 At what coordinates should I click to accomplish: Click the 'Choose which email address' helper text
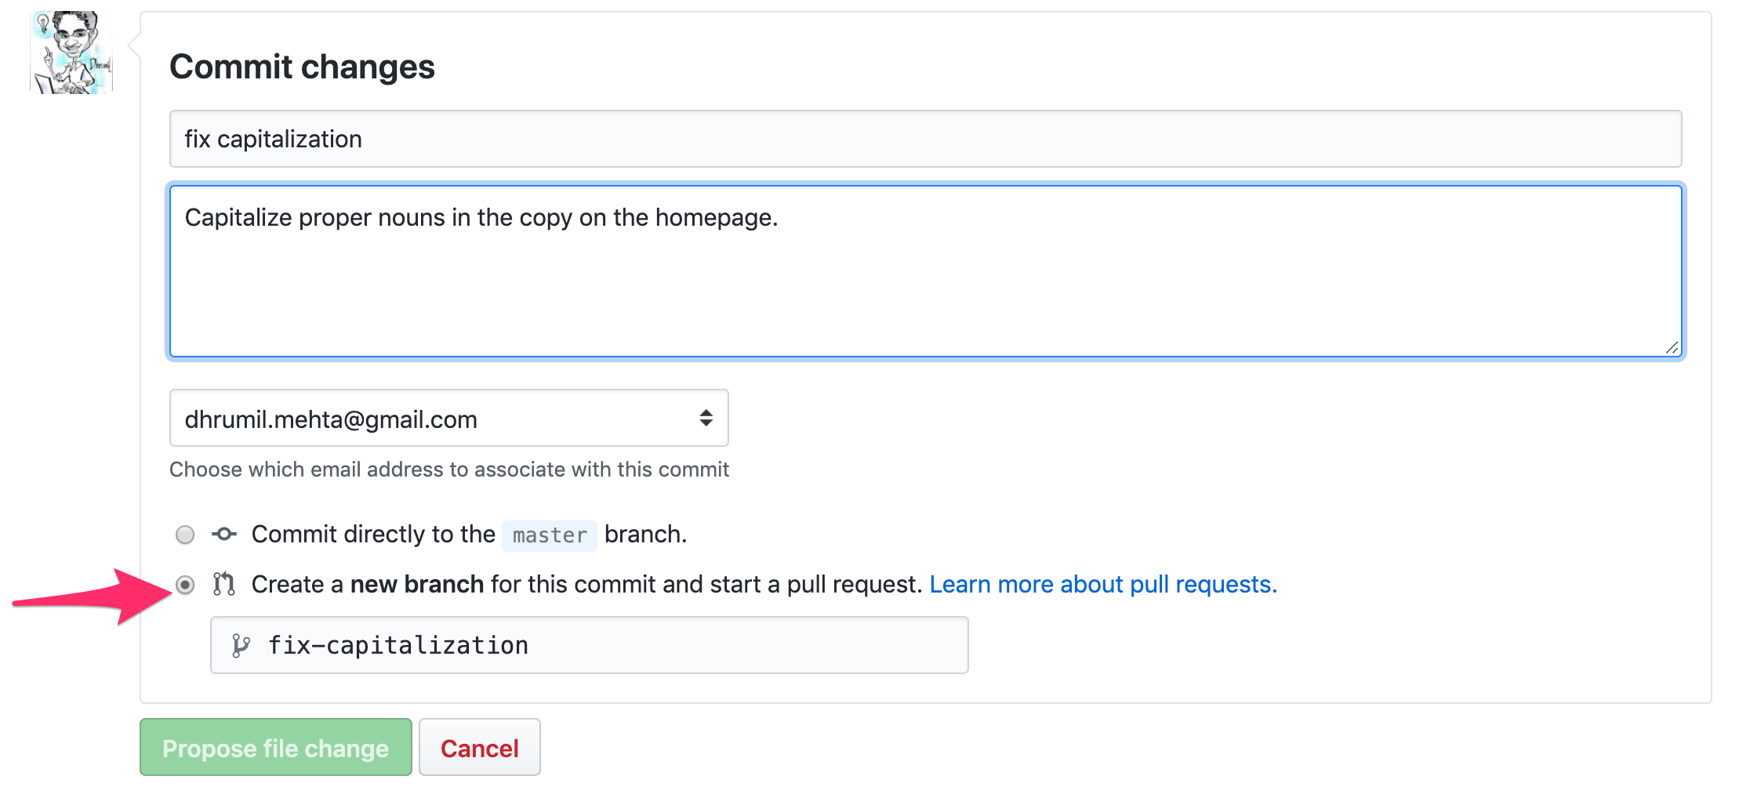click(x=448, y=469)
